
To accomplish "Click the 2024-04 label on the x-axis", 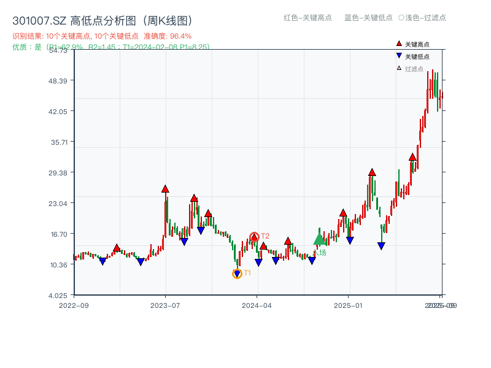I will (x=258, y=304).
